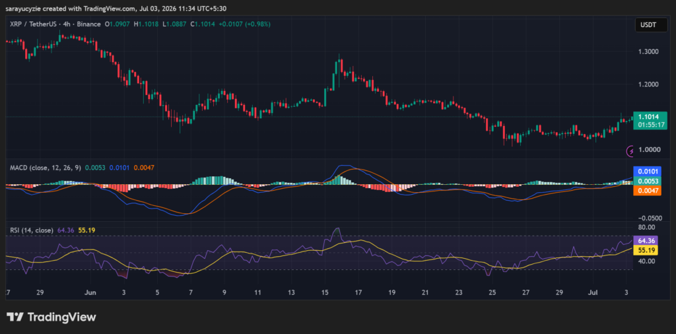The height and width of the screenshot is (334, 676).
Task: Open the RSI (14, close) indicator legend
Action: tap(32, 230)
